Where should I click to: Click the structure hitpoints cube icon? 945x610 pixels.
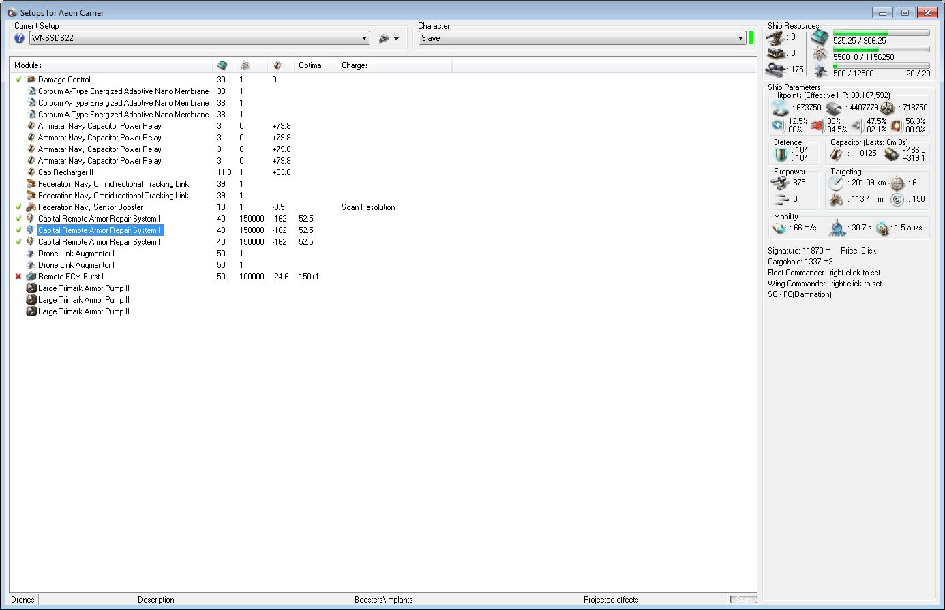point(887,108)
